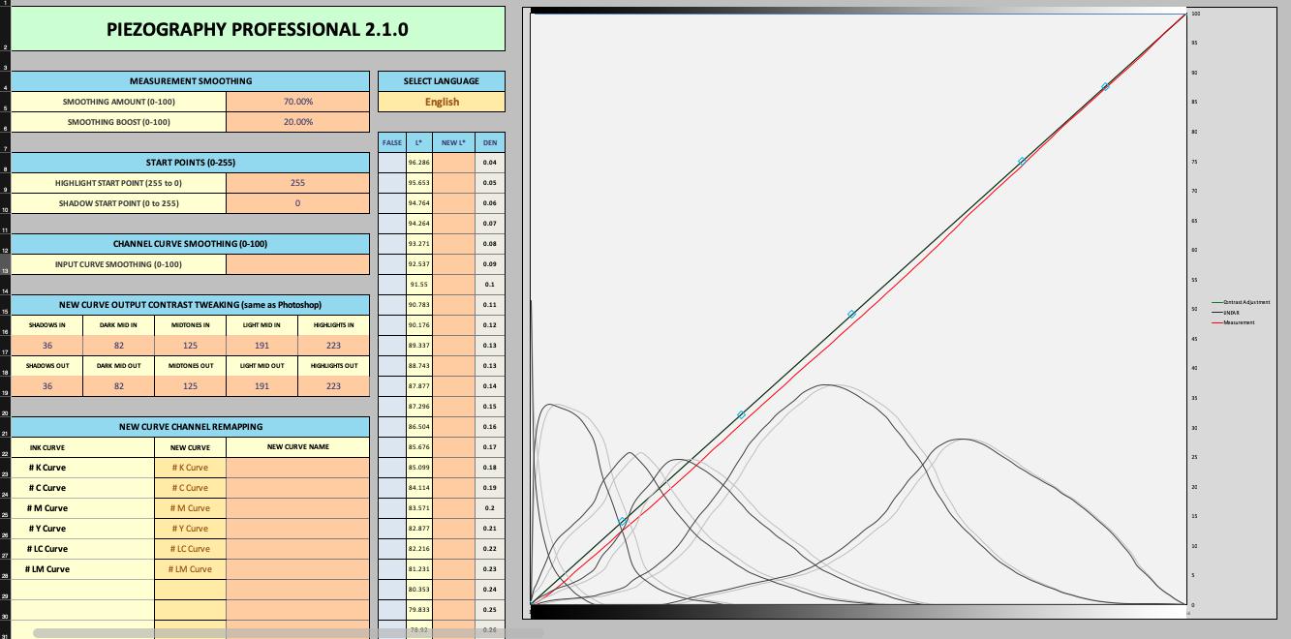Click the CHANNEL CURVE SMOOTHING header

(x=191, y=244)
